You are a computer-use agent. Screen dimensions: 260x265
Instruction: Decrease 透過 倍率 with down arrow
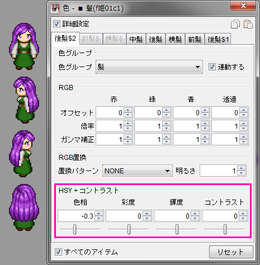click(243, 129)
